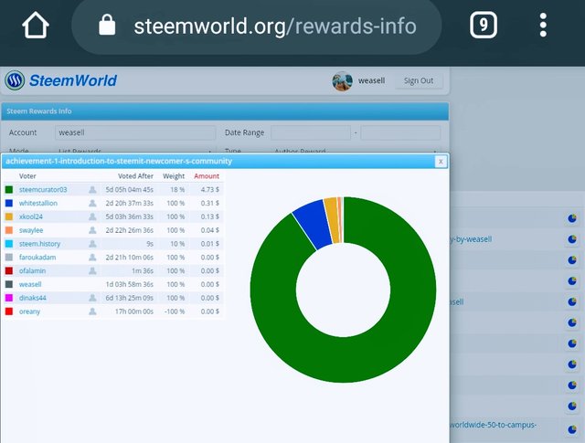Click the person icon beside faroukadam

pyautogui.click(x=92, y=258)
